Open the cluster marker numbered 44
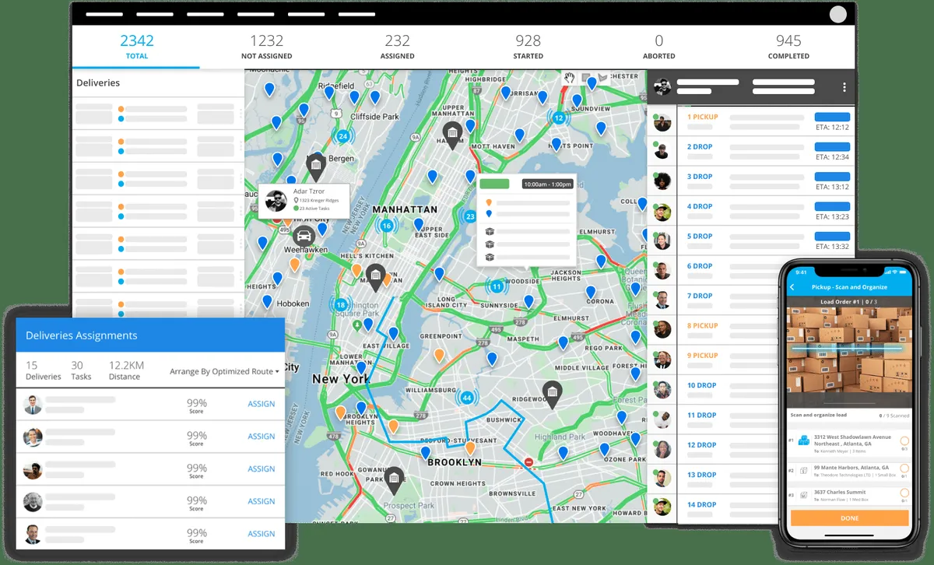Viewport: 934px width, 565px height. click(x=467, y=398)
